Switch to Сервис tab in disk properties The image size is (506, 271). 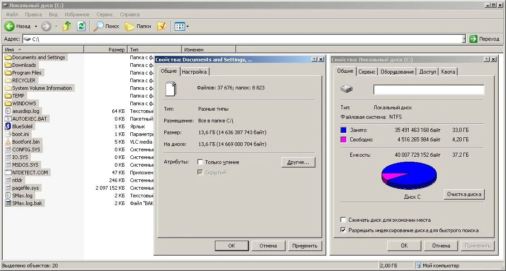367,72
